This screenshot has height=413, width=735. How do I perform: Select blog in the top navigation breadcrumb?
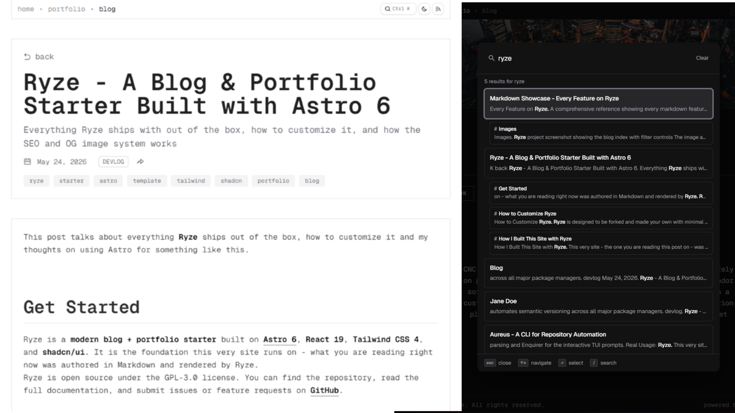pos(107,9)
